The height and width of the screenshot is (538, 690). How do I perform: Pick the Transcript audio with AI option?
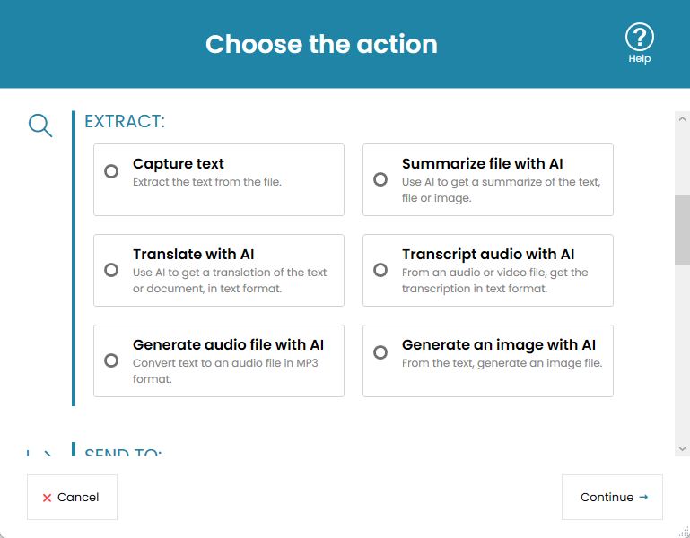coord(380,270)
